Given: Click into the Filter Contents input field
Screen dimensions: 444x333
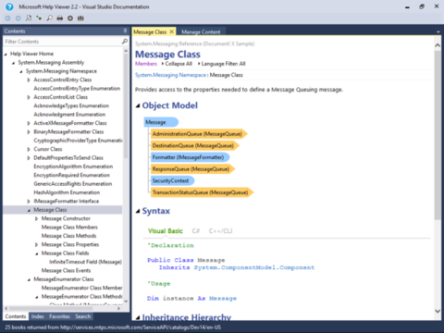Looking at the screenshot, I should pos(63,42).
